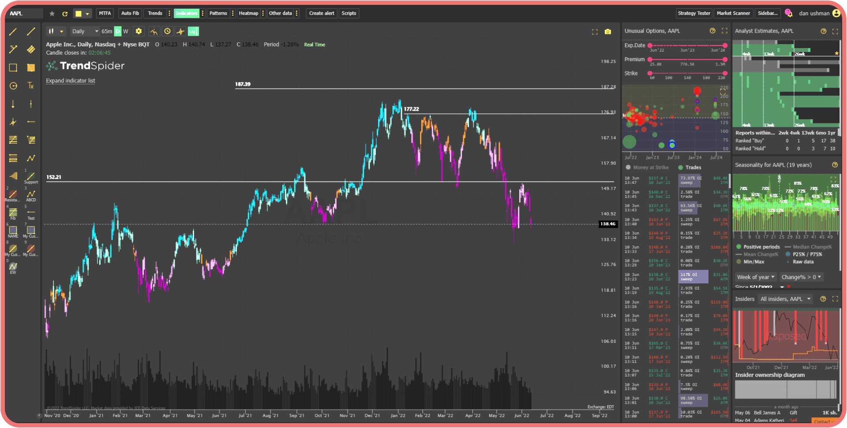This screenshot has height=428, width=847.
Task: Open the Market Scanner
Action: click(733, 13)
